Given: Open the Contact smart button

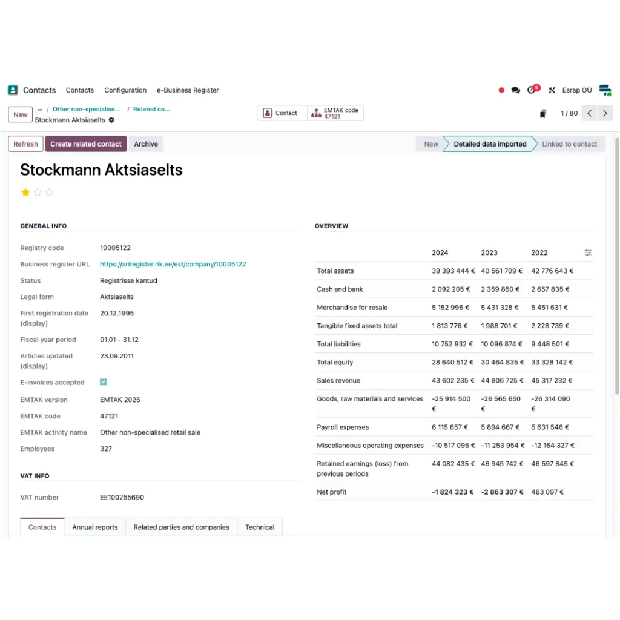Looking at the screenshot, I should (282, 113).
